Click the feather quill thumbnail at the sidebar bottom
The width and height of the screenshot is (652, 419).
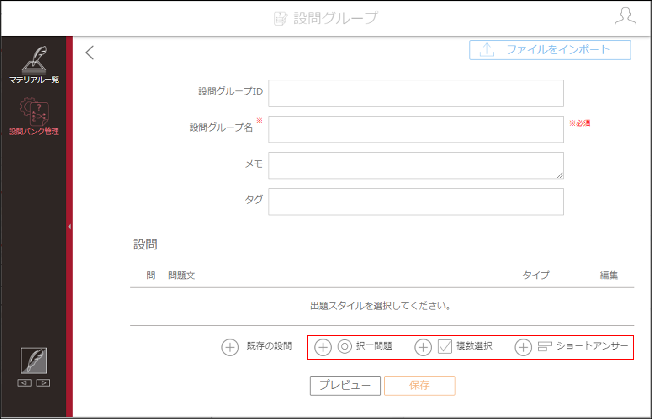coord(34,361)
